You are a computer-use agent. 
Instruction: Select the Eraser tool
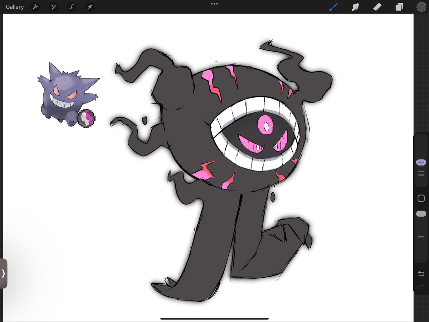coord(377,7)
